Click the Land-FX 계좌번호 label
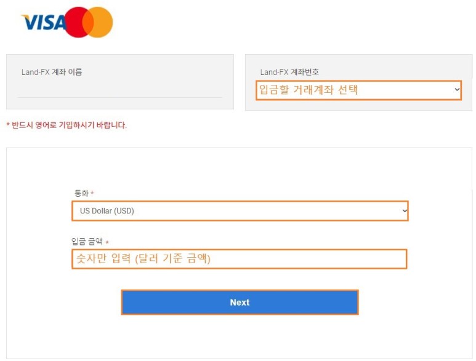 click(x=289, y=72)
